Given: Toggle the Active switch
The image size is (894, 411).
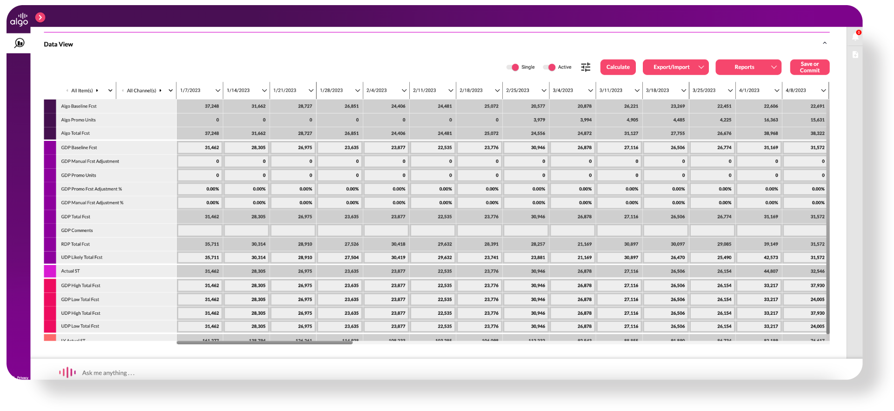Looking at the screenshot, I should pyautogui.click(x=549, y=67).
